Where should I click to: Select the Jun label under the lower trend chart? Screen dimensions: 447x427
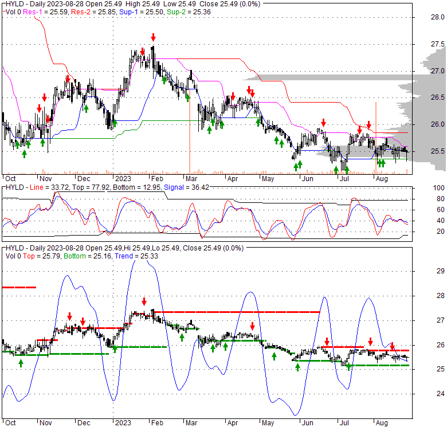tap(307, 422)
